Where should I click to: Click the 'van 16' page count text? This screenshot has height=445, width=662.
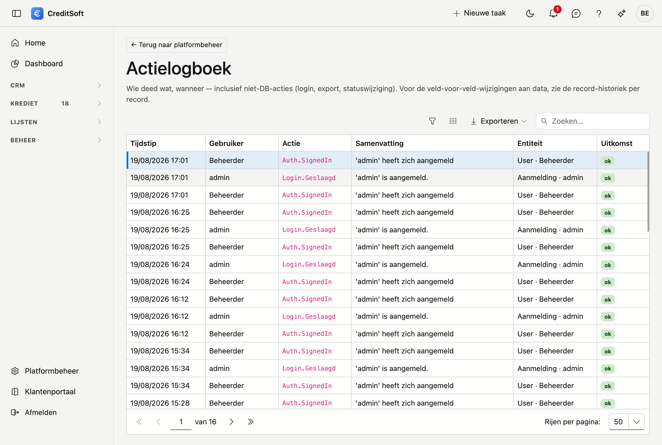(x=206, y=422)
